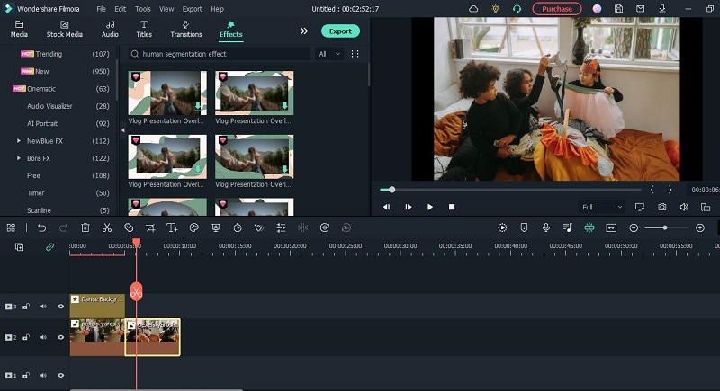Open the cloud icon in title bar
This screenshot has width=720, height=391.
(x=473, y=9)
